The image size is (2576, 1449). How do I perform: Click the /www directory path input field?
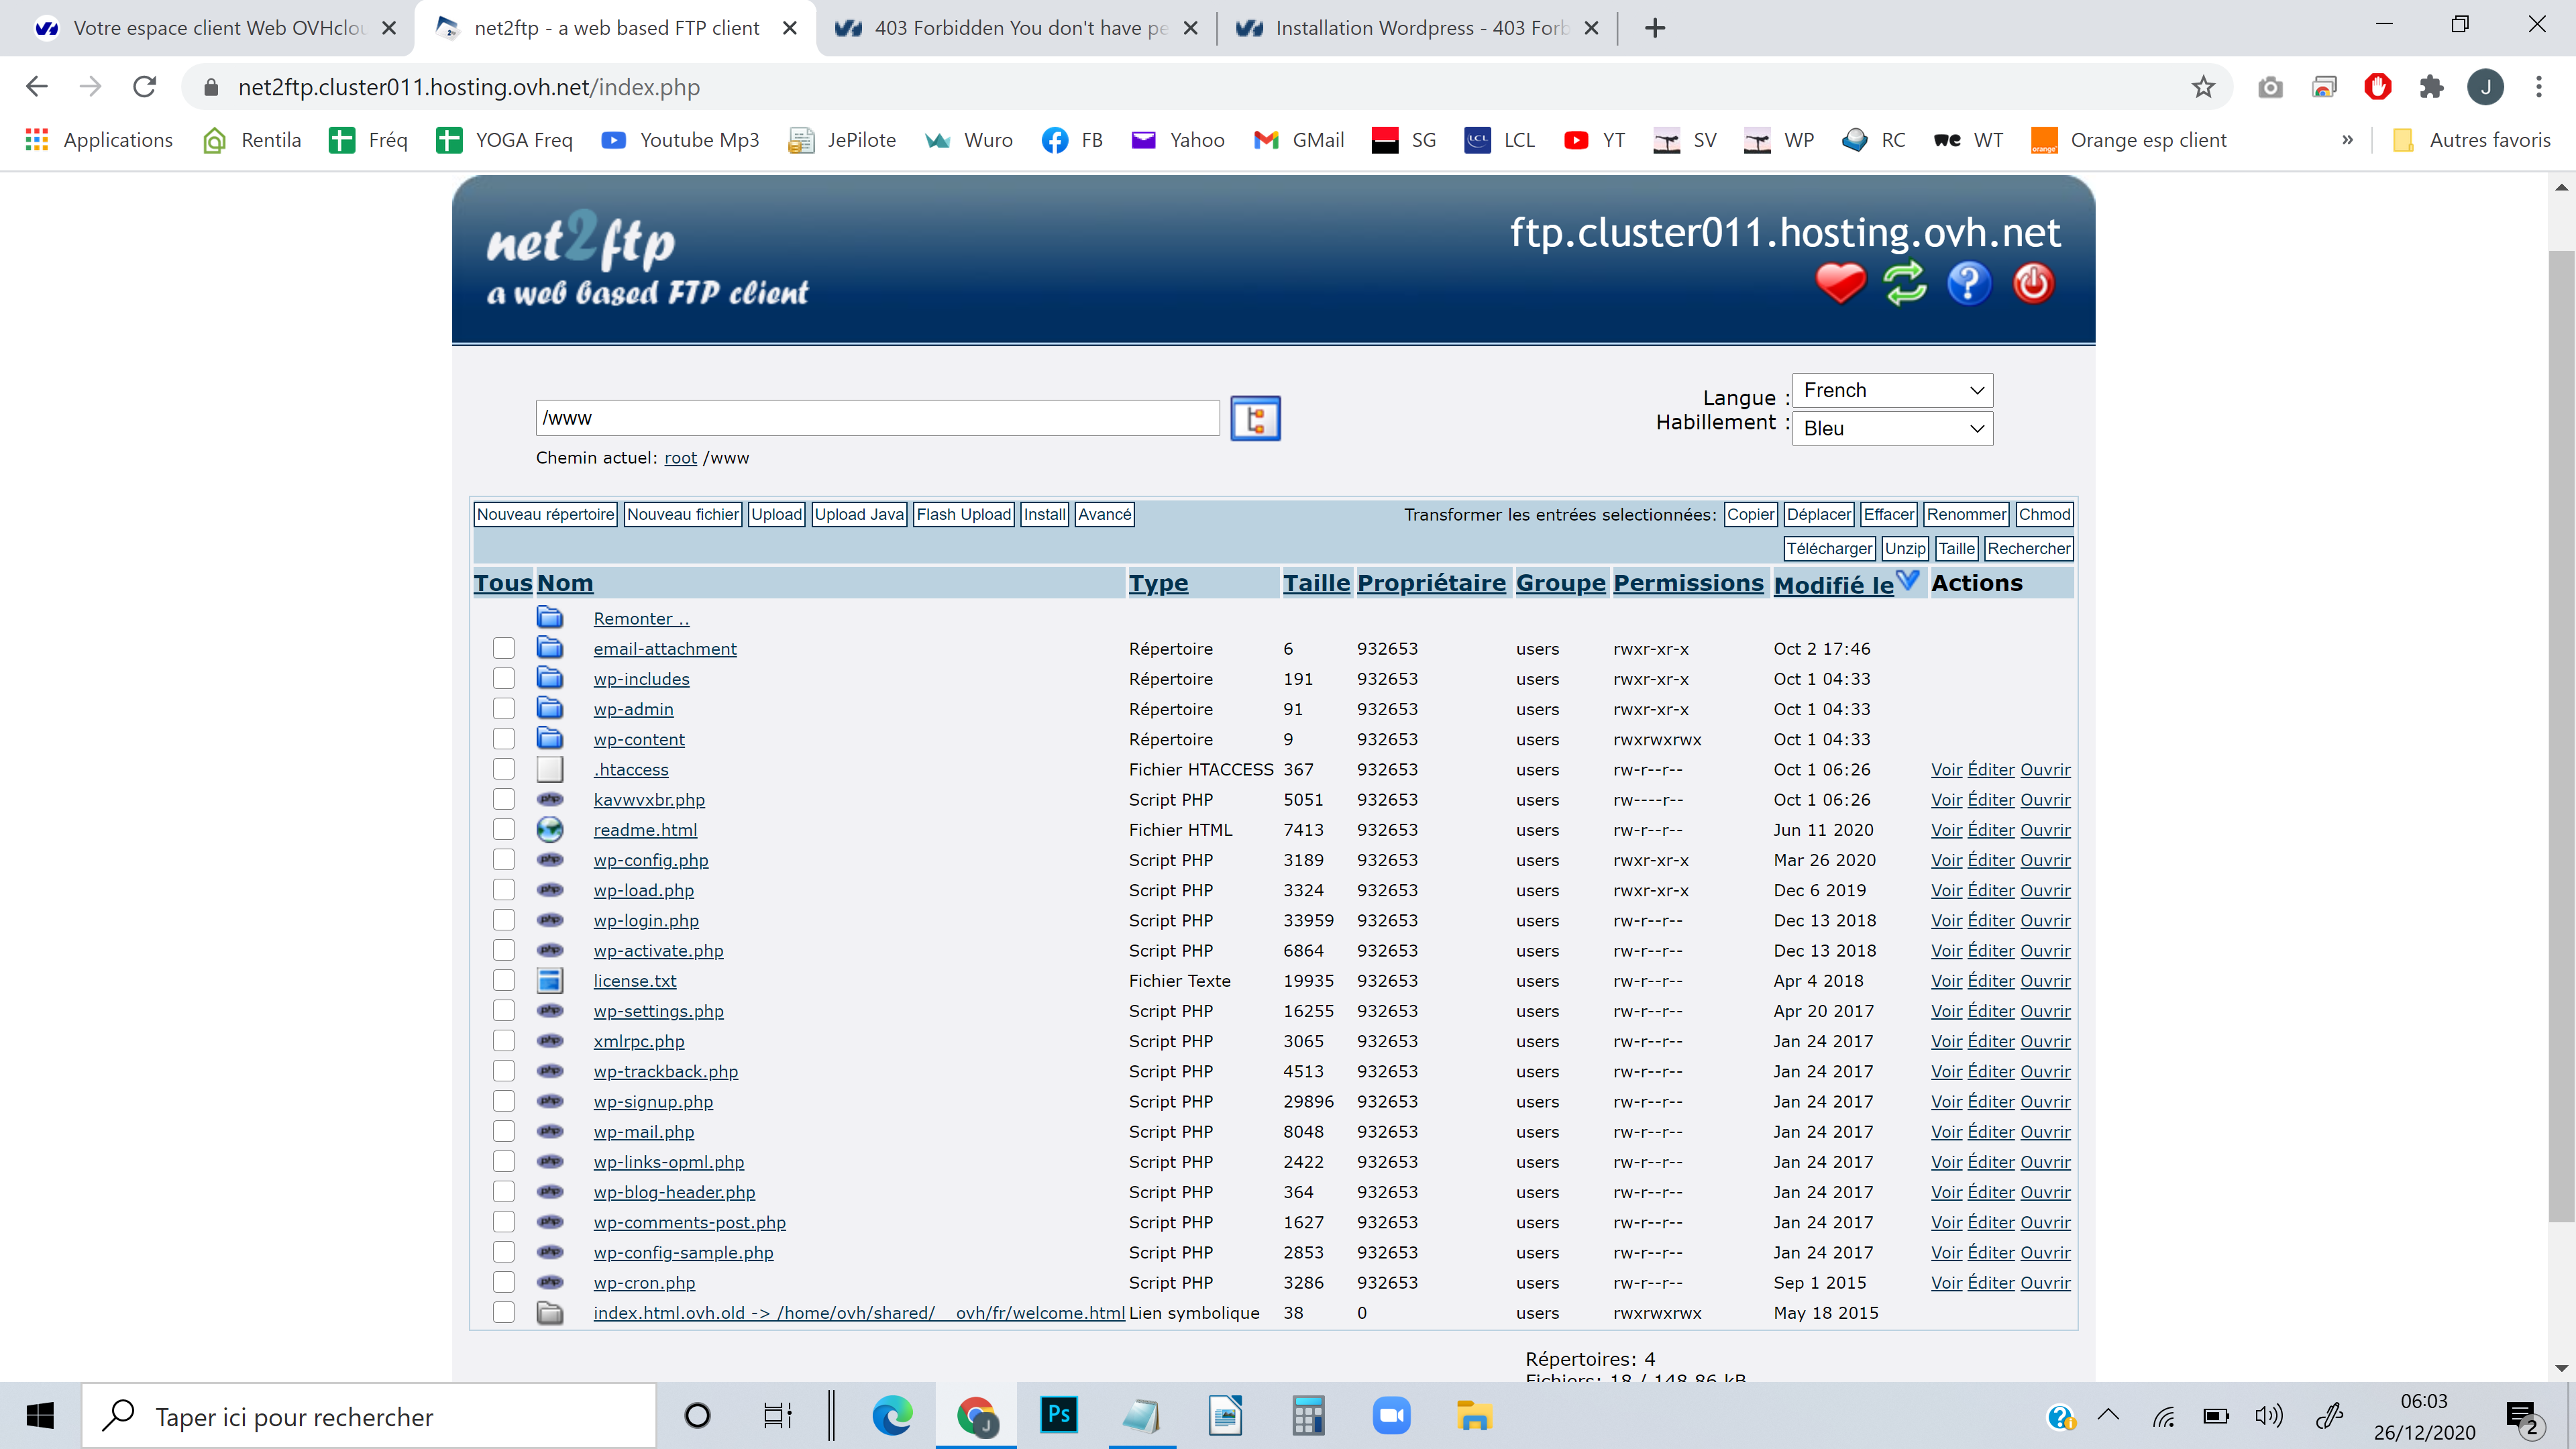pyautogui.click(x=877, y=418)
